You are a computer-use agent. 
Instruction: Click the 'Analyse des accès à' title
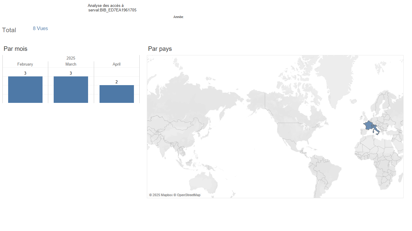tap(106, 6)
